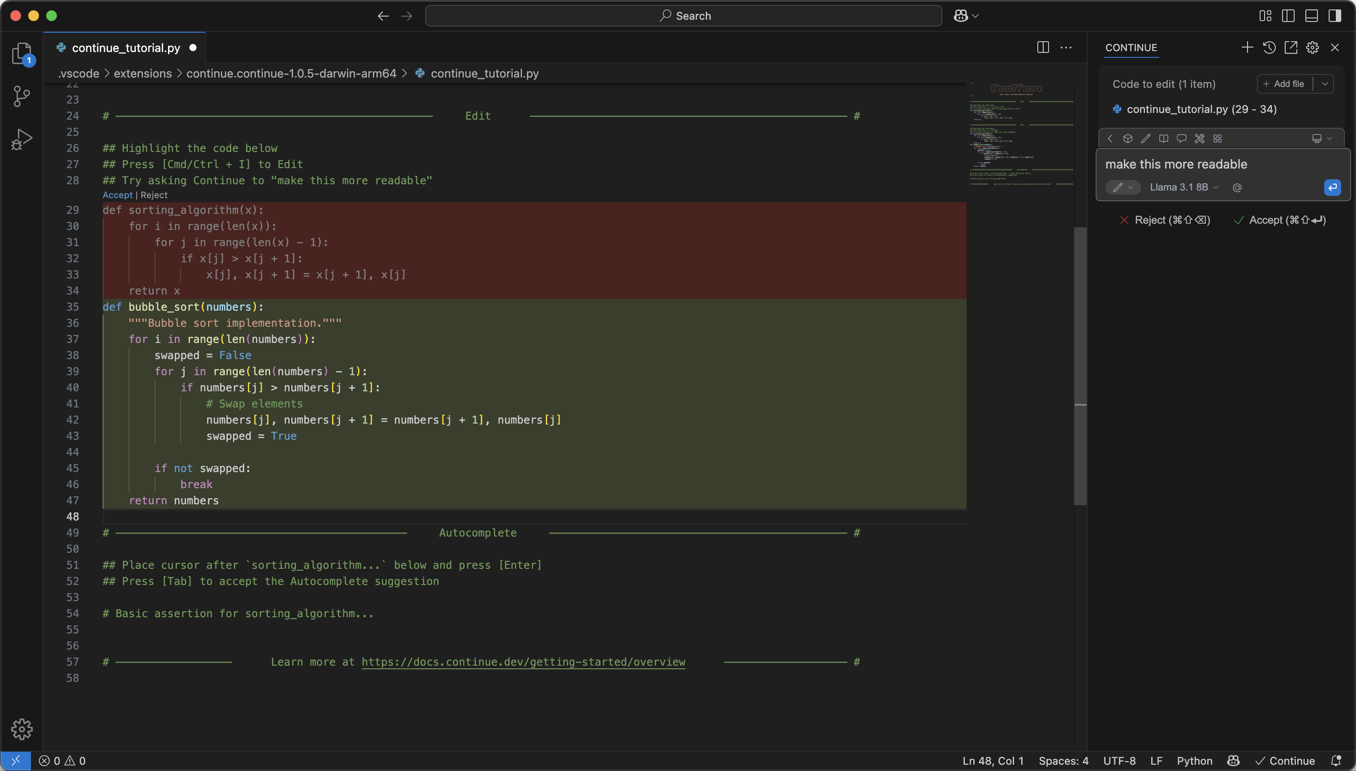Change language mode Python
This screenshot has height=771, width=1356.
[1195, 760]
